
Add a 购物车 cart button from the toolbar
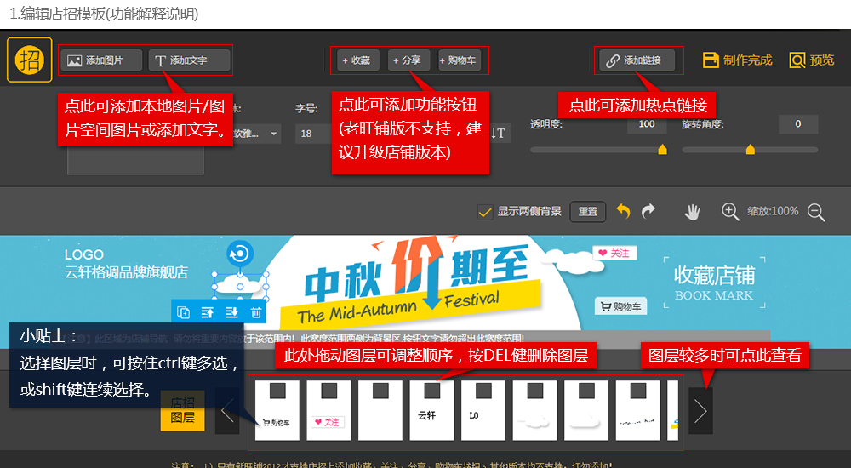click(x=460, y=60)
